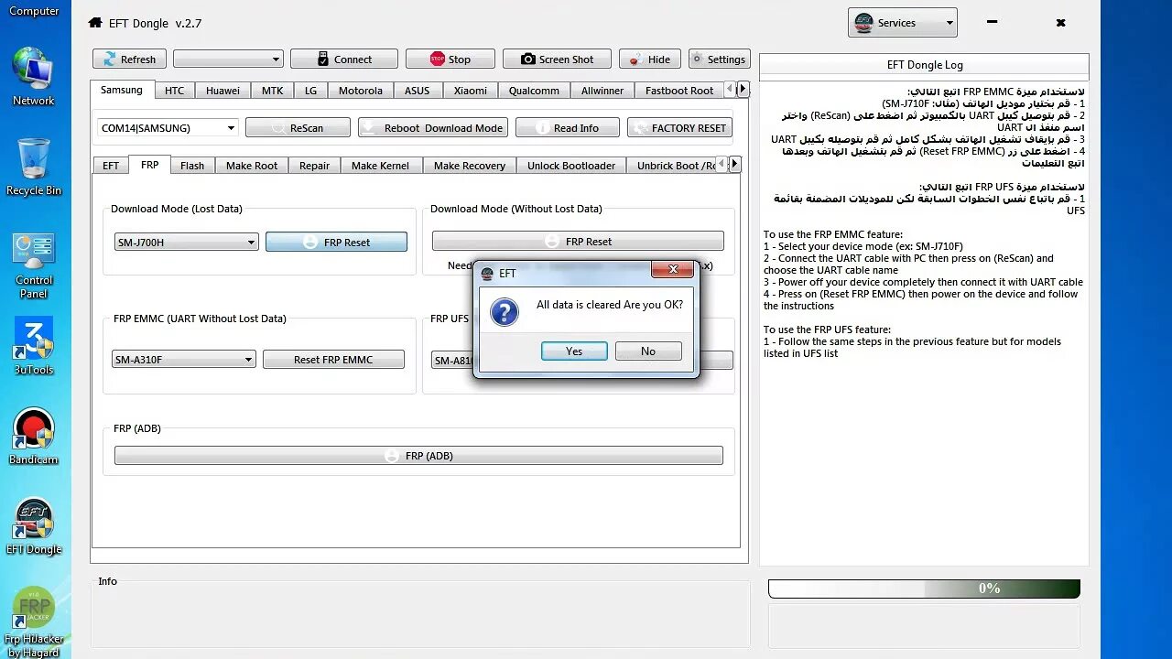Open the FRP sub-tab
This screenshot has width=1172, height=659.
click(149, 165)
